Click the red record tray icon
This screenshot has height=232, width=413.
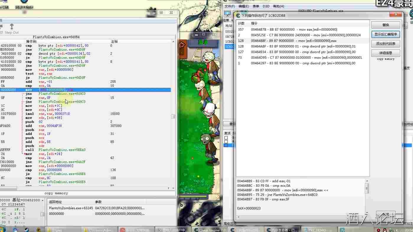[x=378, y=230]
